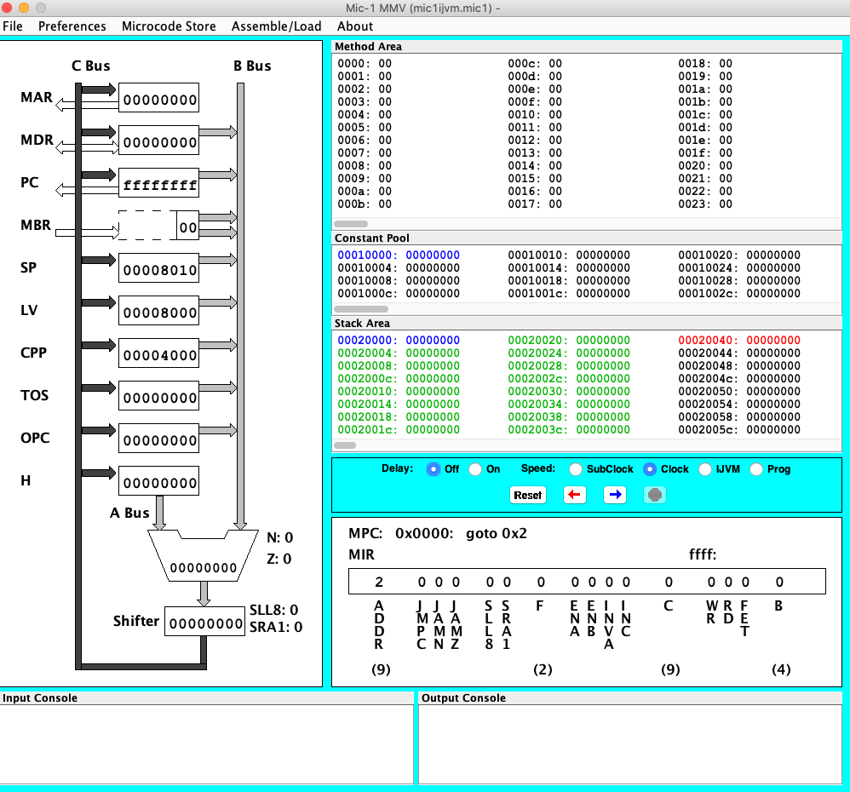The image size is (850, 792).
Task: Click the blue step-forward arrow button
Action: pos(615,495)
